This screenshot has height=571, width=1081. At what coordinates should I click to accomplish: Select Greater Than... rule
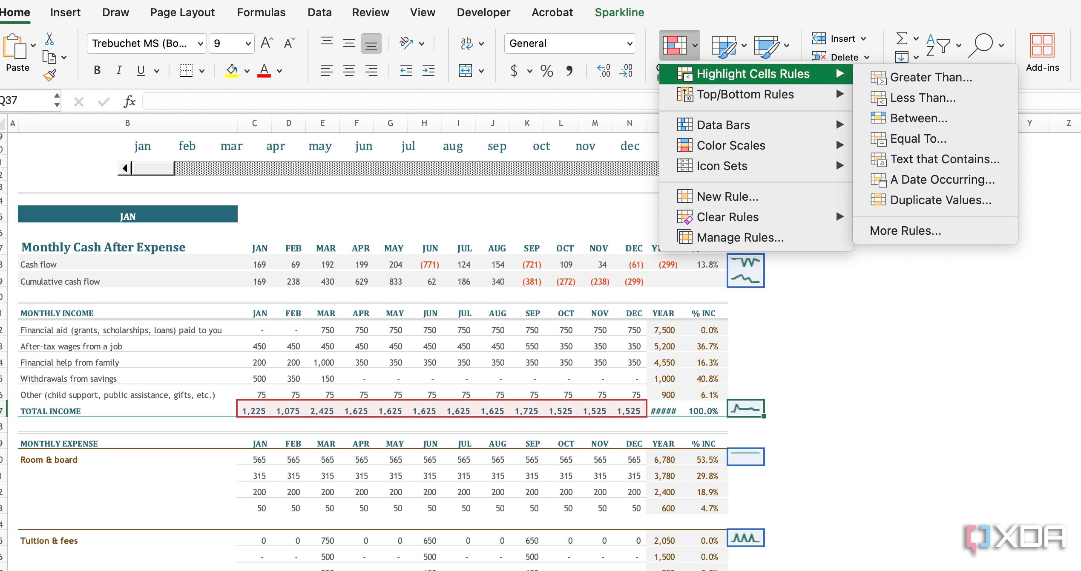(x=935, y=77)
